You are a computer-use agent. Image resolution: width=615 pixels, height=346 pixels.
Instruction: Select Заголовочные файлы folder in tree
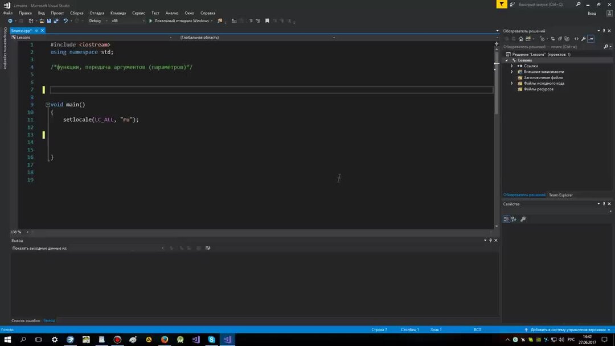(543, 77)
